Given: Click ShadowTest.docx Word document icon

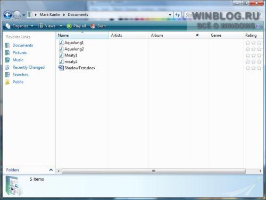Looking at the screenshot, I should coord(61,68).
